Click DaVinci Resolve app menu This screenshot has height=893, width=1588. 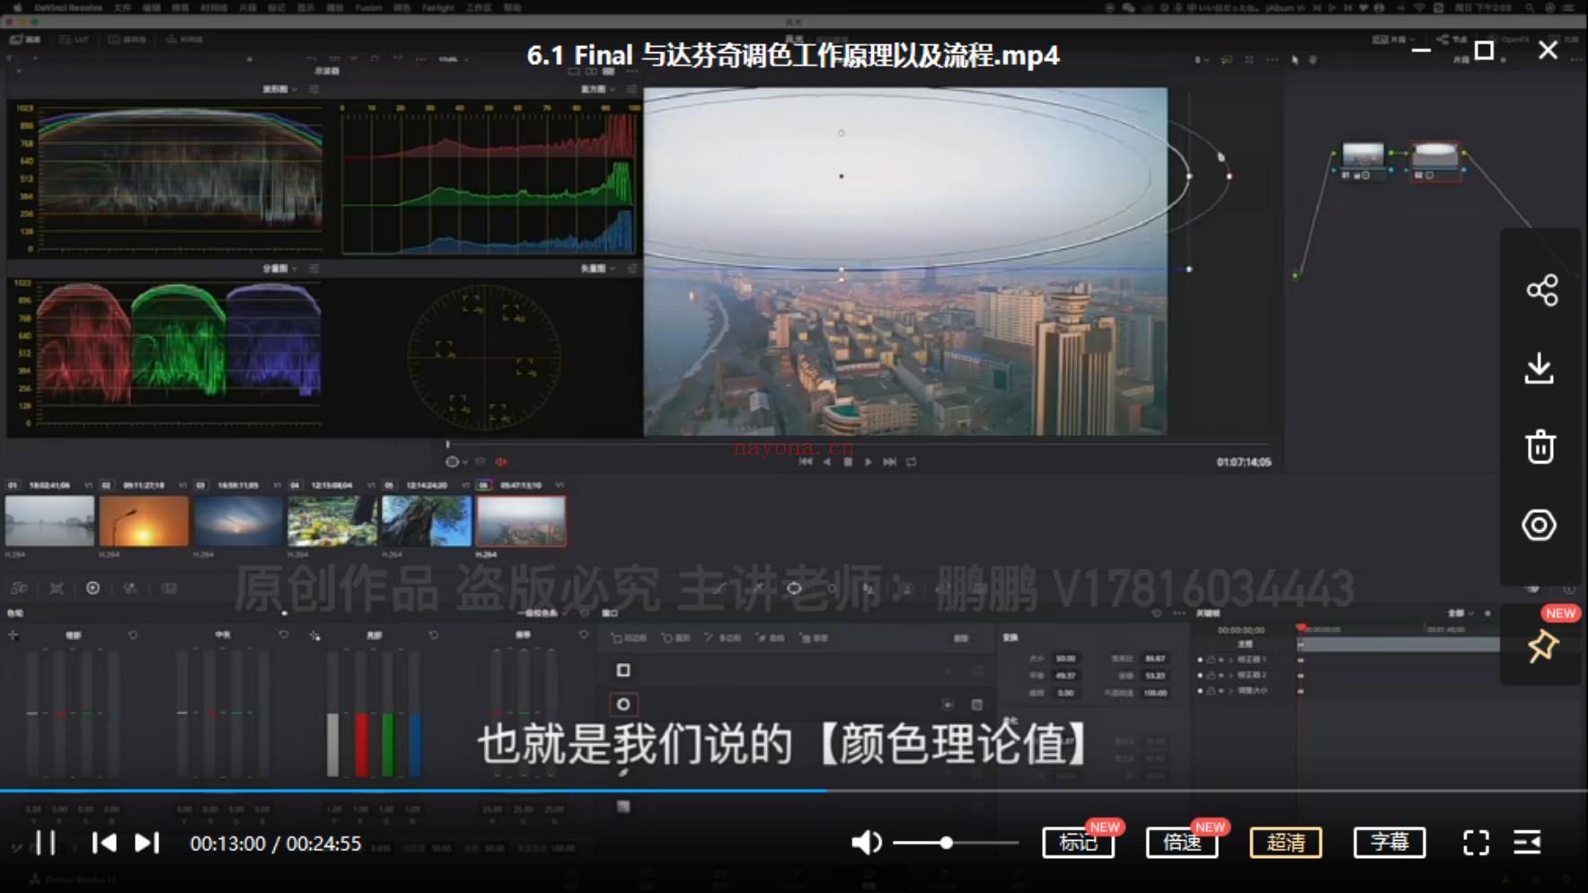[68, 7]
